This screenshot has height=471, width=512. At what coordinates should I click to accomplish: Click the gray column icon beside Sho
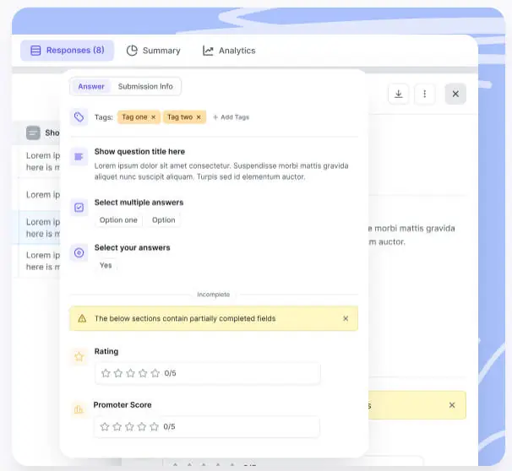tap(33, 133)
